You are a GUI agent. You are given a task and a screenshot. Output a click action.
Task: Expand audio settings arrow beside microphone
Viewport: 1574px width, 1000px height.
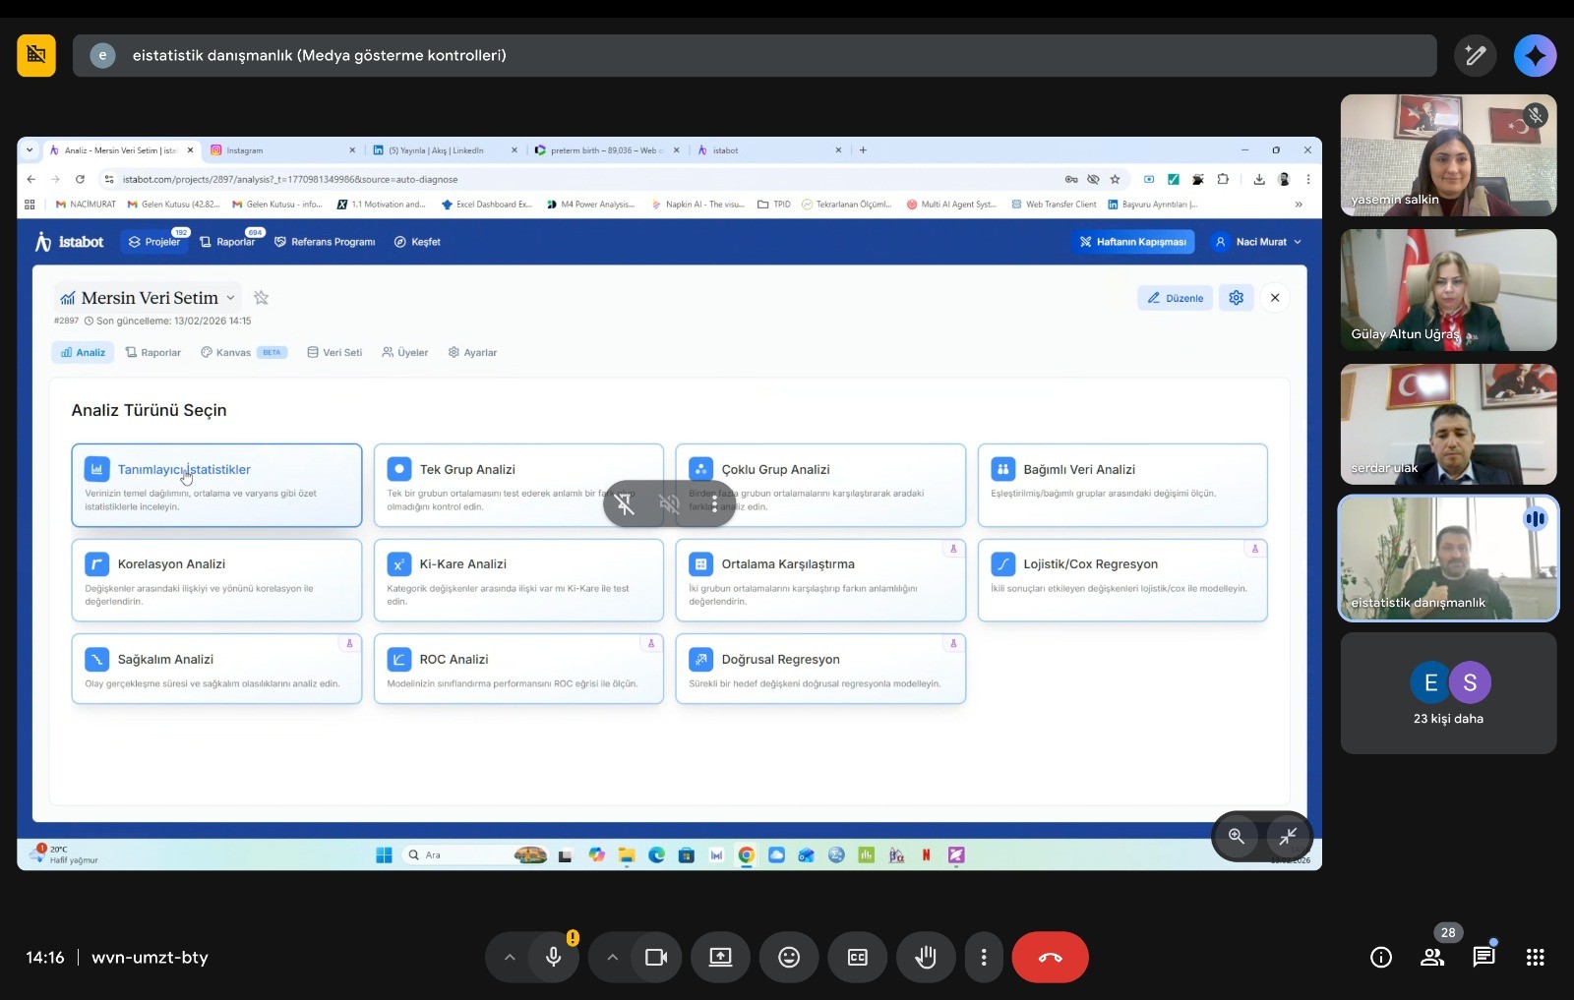[x=510, y=957]
